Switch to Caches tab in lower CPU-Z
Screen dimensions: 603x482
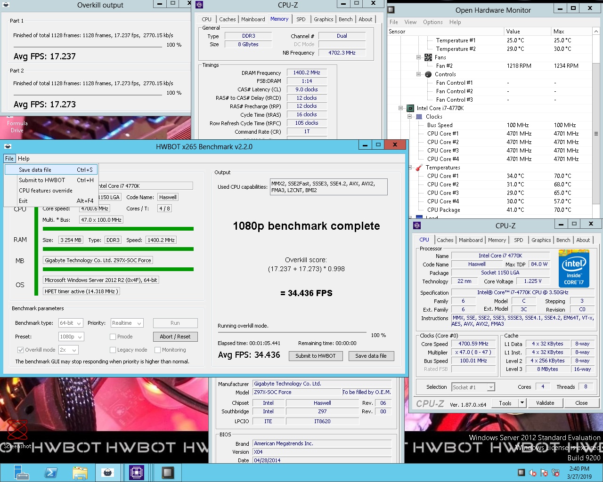(x=445, y=240)
